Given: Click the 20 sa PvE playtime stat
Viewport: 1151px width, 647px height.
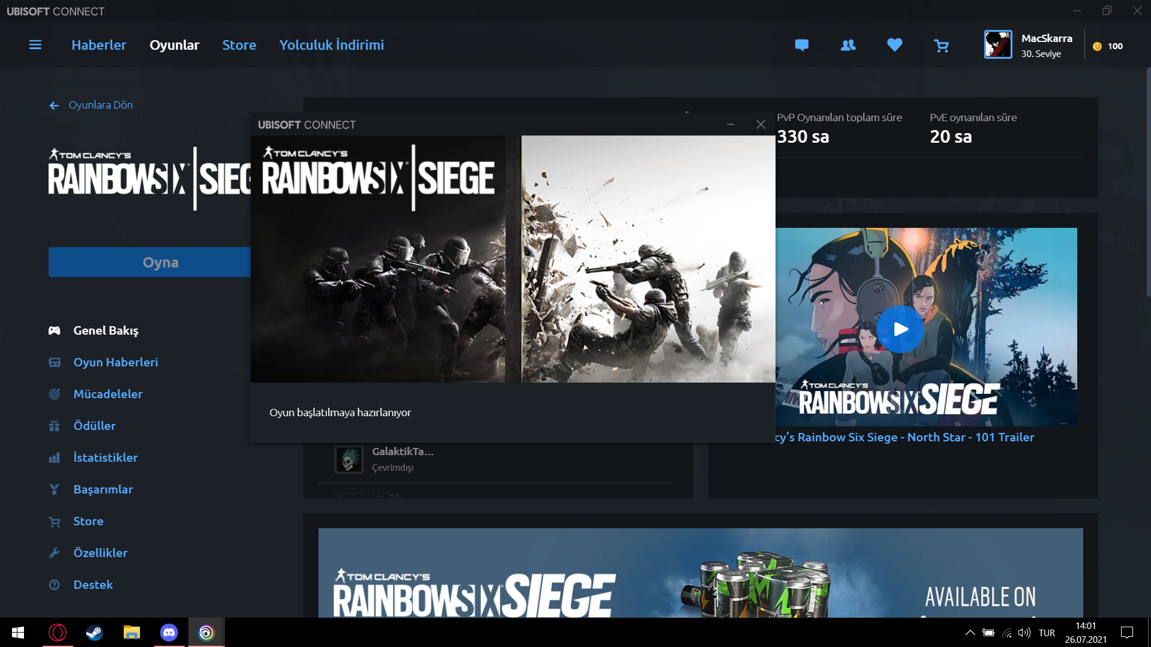Looking at the screenshot, I should [x=951, y=137].
